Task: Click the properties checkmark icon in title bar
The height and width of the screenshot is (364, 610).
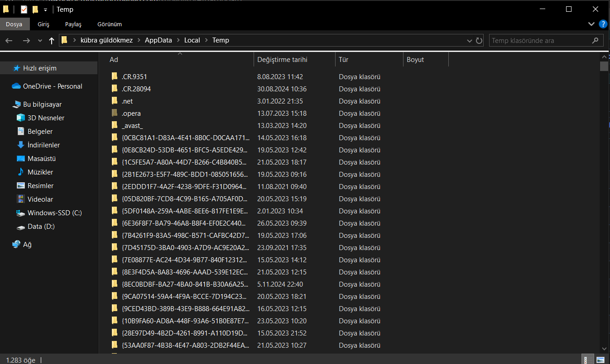Action: [24, 9]
